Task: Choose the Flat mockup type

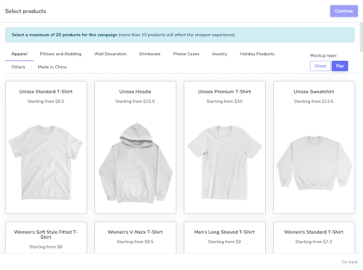Action: tap(340, 66)
